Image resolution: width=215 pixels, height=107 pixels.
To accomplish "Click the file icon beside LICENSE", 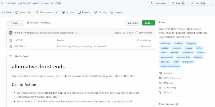I will pos(11,40).
